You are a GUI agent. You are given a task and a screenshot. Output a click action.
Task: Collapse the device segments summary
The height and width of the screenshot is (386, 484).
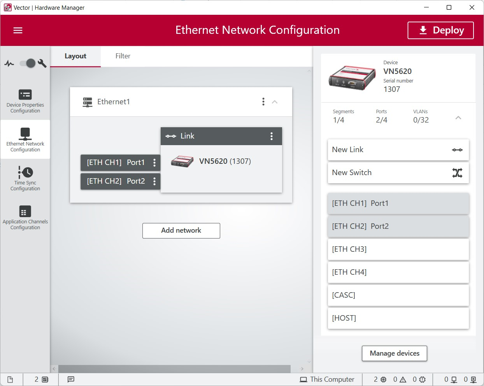pyautogui.click(x=458, y=118)
